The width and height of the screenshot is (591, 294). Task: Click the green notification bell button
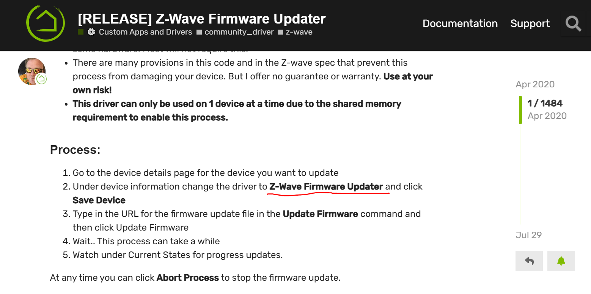point(561,261)
